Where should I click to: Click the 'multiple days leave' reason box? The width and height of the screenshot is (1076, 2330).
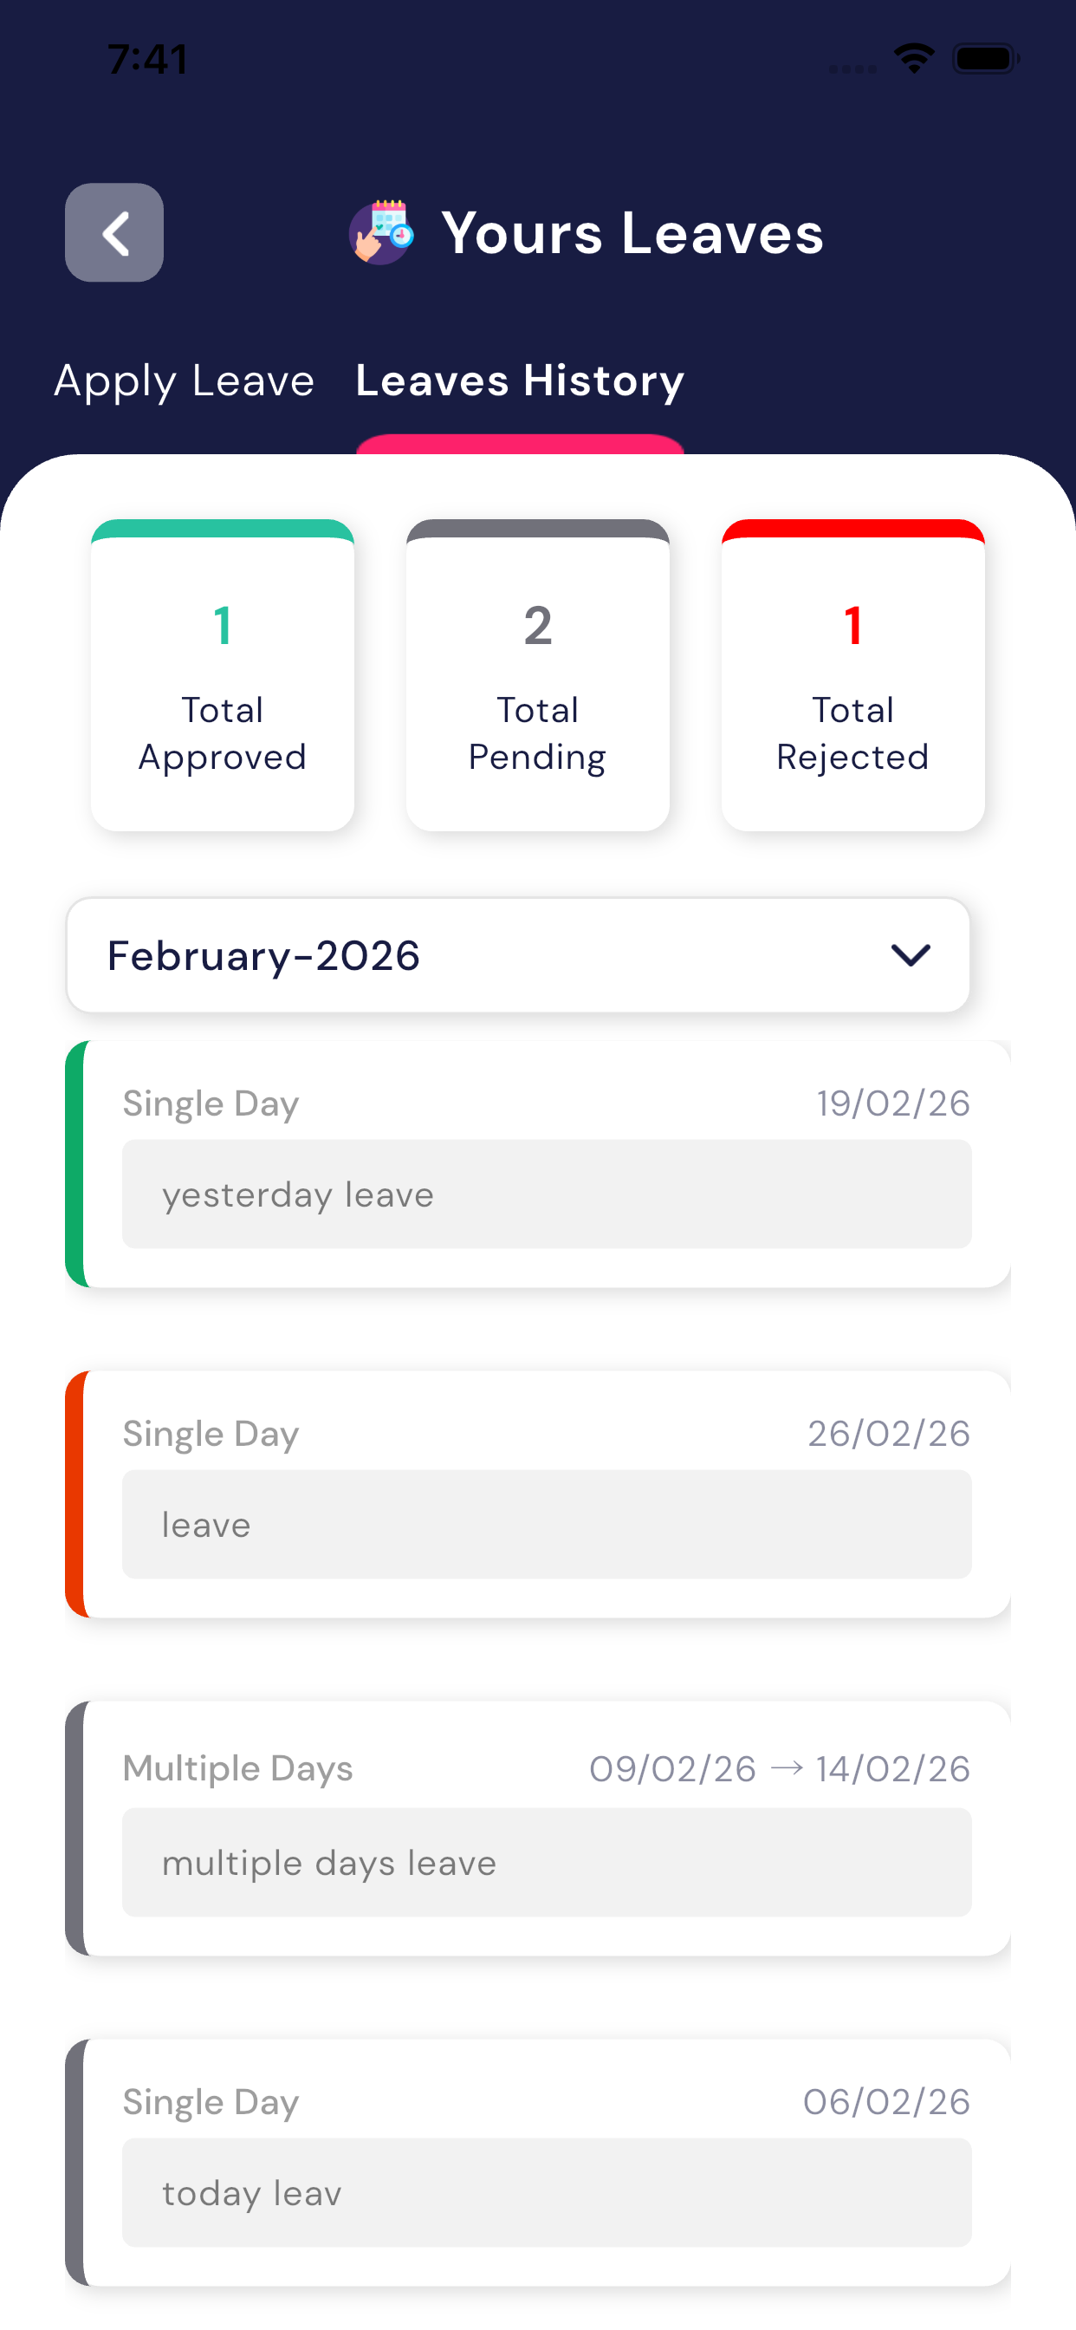[x=546, y=1863]
